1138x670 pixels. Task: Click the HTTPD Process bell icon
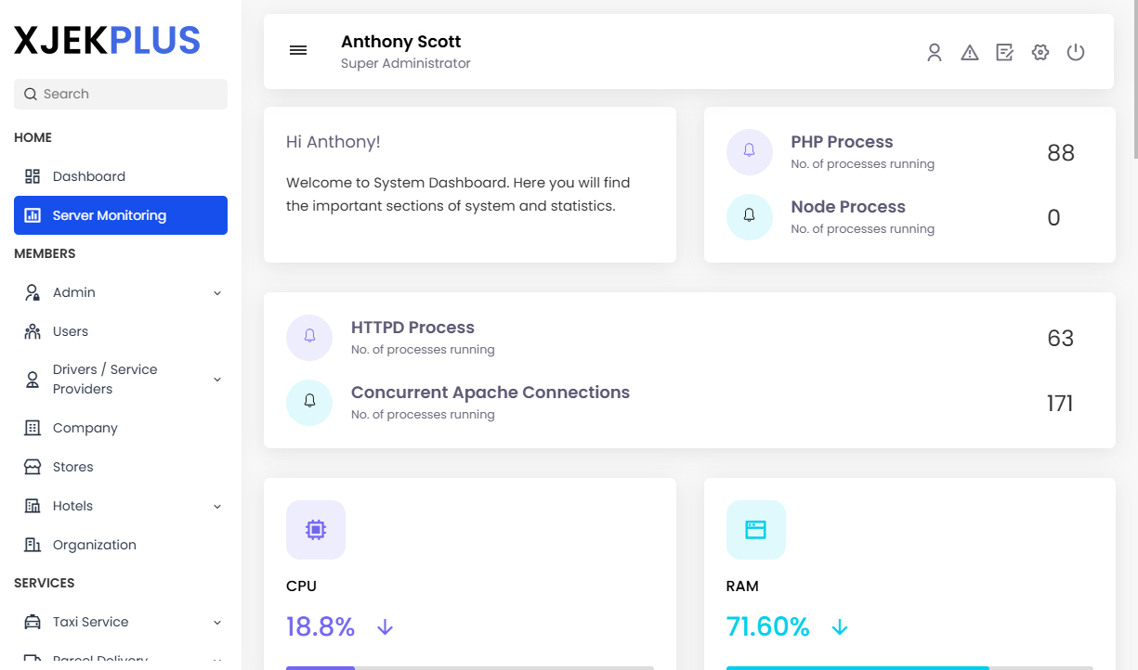click(x=309, y=337)
